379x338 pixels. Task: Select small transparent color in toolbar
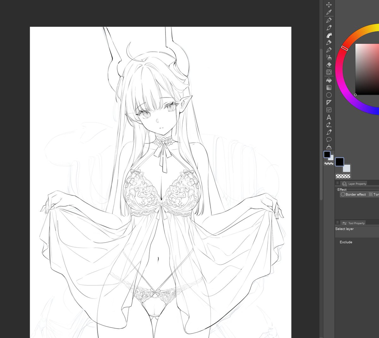tap(329, 164)
